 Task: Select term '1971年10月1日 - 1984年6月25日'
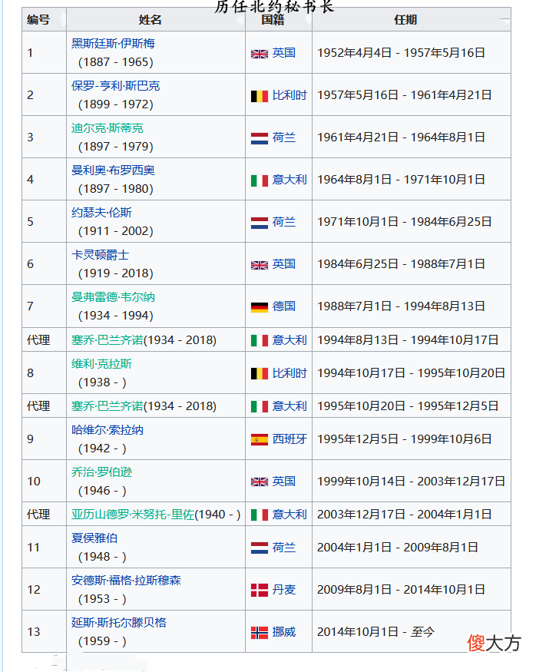click(405, 222)
